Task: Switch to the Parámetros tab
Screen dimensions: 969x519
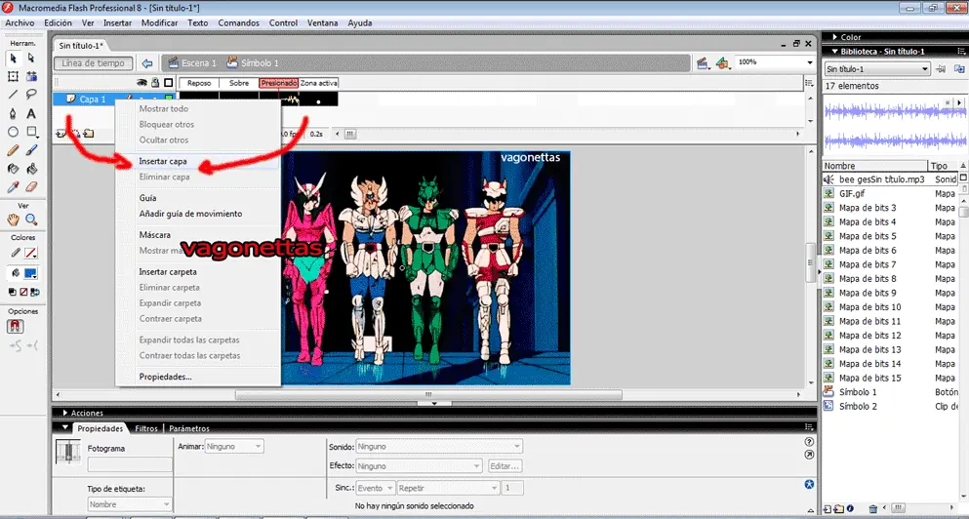Action: [x=189, y=428]
